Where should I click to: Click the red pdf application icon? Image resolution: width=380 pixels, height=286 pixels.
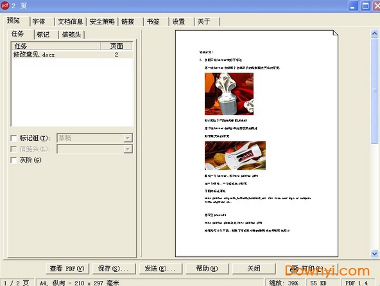tap(5, 5)
